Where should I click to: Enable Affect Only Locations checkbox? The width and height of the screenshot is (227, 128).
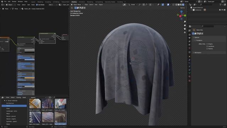coord(207,47)
